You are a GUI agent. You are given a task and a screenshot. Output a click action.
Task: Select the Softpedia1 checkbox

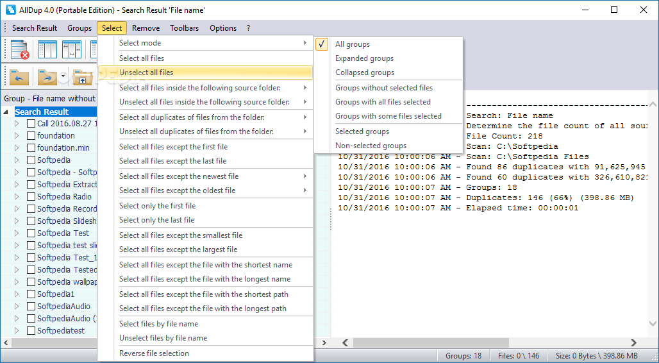31,294
